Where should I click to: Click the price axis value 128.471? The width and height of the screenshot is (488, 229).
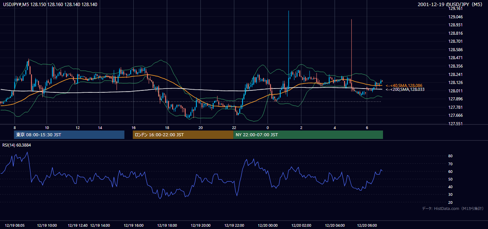point(455,58)
